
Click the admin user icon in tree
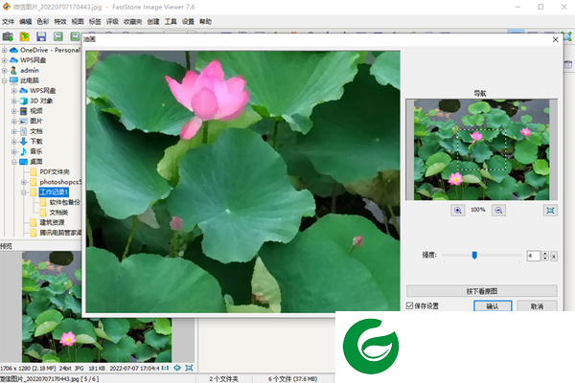pyautogui.click(x=14, y=70)
